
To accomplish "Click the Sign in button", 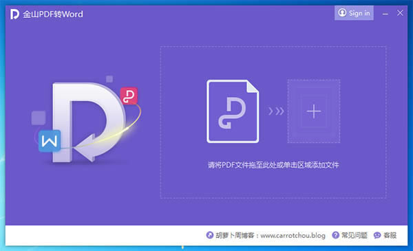I will click(354, 13).
